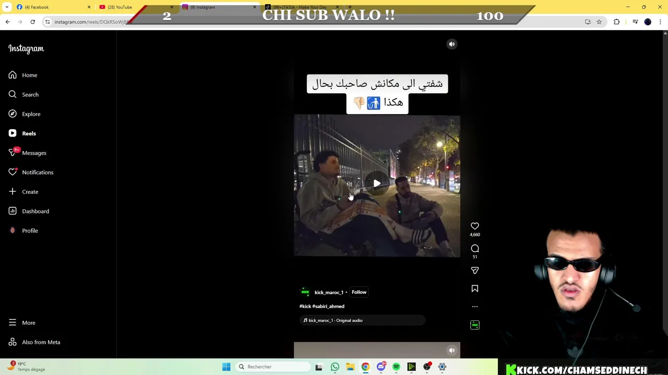Viewport: 668px width, 375px height.
Task: Toggle the reel's sound with speaker icon
Action: click(452, 44)
